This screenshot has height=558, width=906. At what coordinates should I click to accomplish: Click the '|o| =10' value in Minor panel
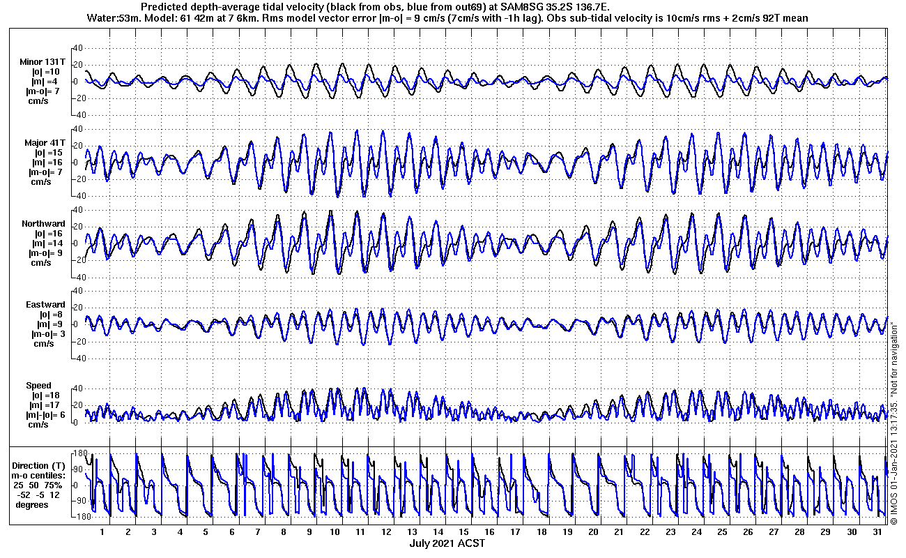tap(46, 72)
